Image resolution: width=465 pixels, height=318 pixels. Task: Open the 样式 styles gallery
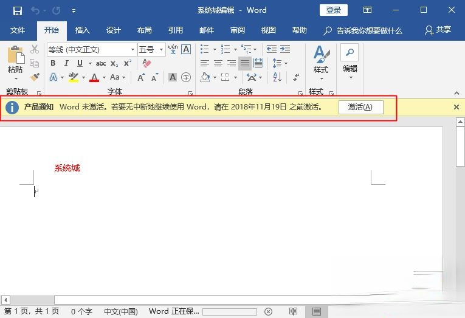pyautogui.click(x=321, y=63)
